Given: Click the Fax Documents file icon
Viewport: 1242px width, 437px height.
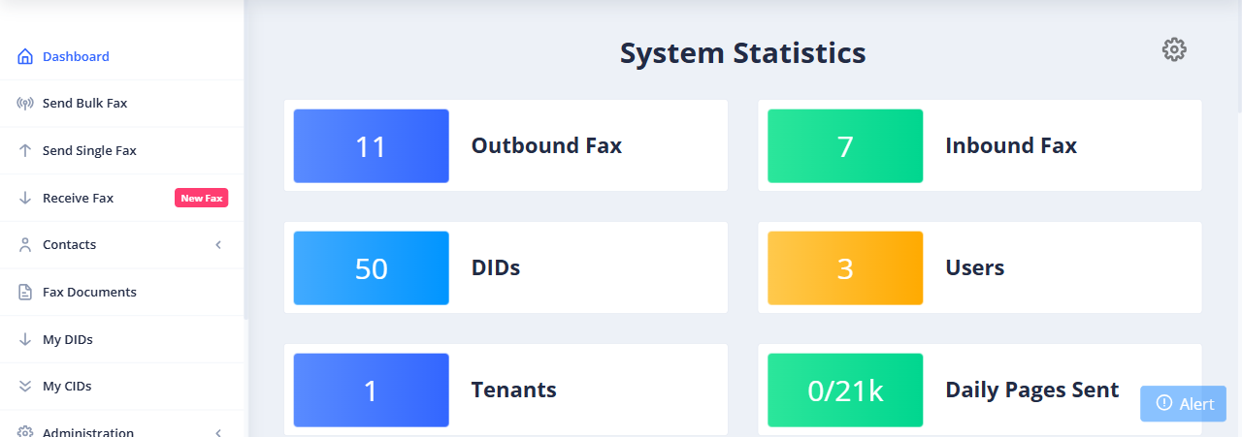Looking at the screenshot, I should coord(25,292).
